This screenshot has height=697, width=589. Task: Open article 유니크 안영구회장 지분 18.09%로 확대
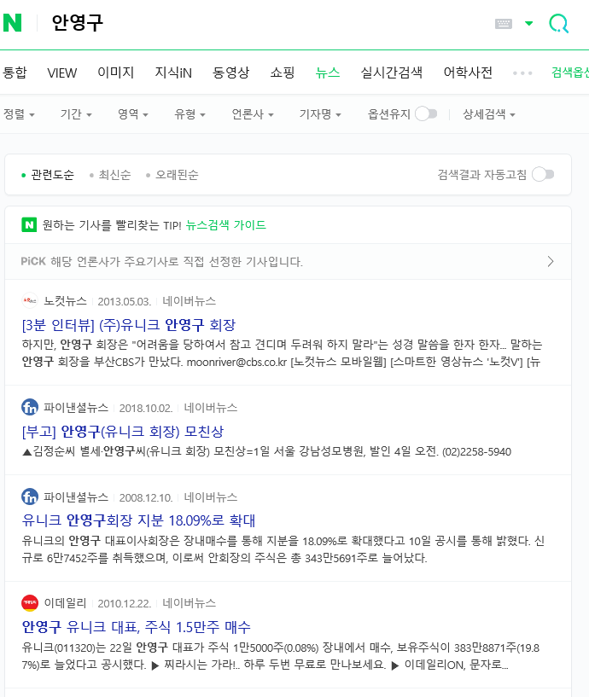pos(139,520)
